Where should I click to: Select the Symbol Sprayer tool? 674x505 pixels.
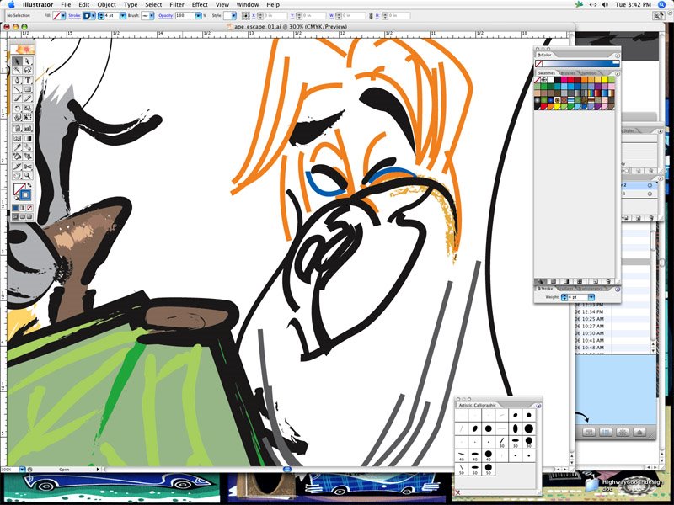[17, 128]
